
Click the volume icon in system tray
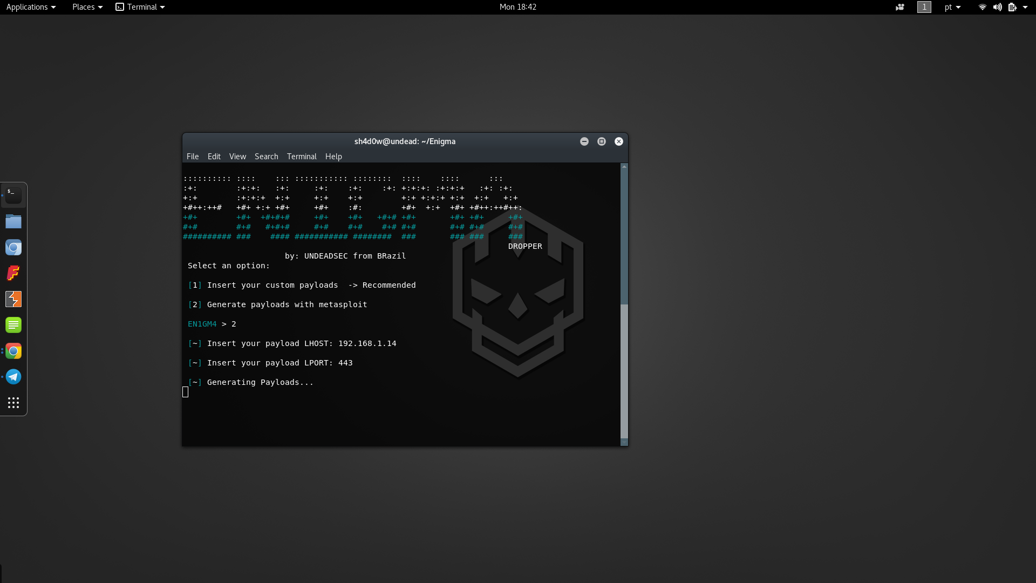click(997, 7)
